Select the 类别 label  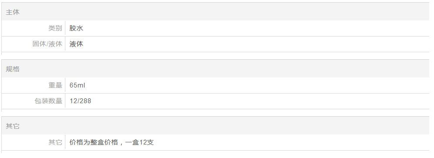[x=55, y=28]
